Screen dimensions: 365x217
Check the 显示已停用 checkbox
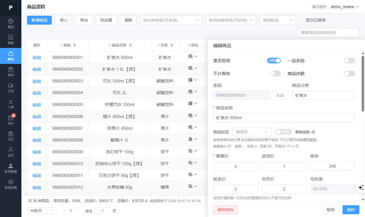tap(301, 20)
